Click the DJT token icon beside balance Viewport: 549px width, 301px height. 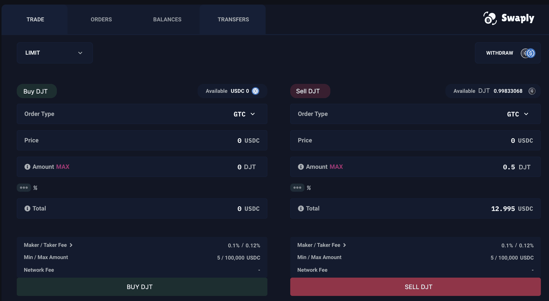pyautogui.click(x=532, y=91)
